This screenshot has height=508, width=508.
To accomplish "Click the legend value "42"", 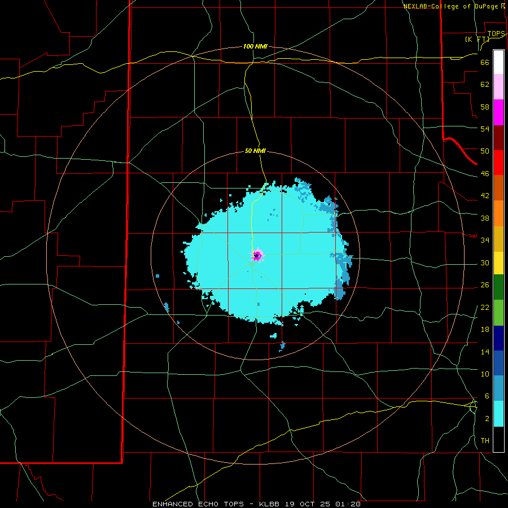I will tap(485, 195).
